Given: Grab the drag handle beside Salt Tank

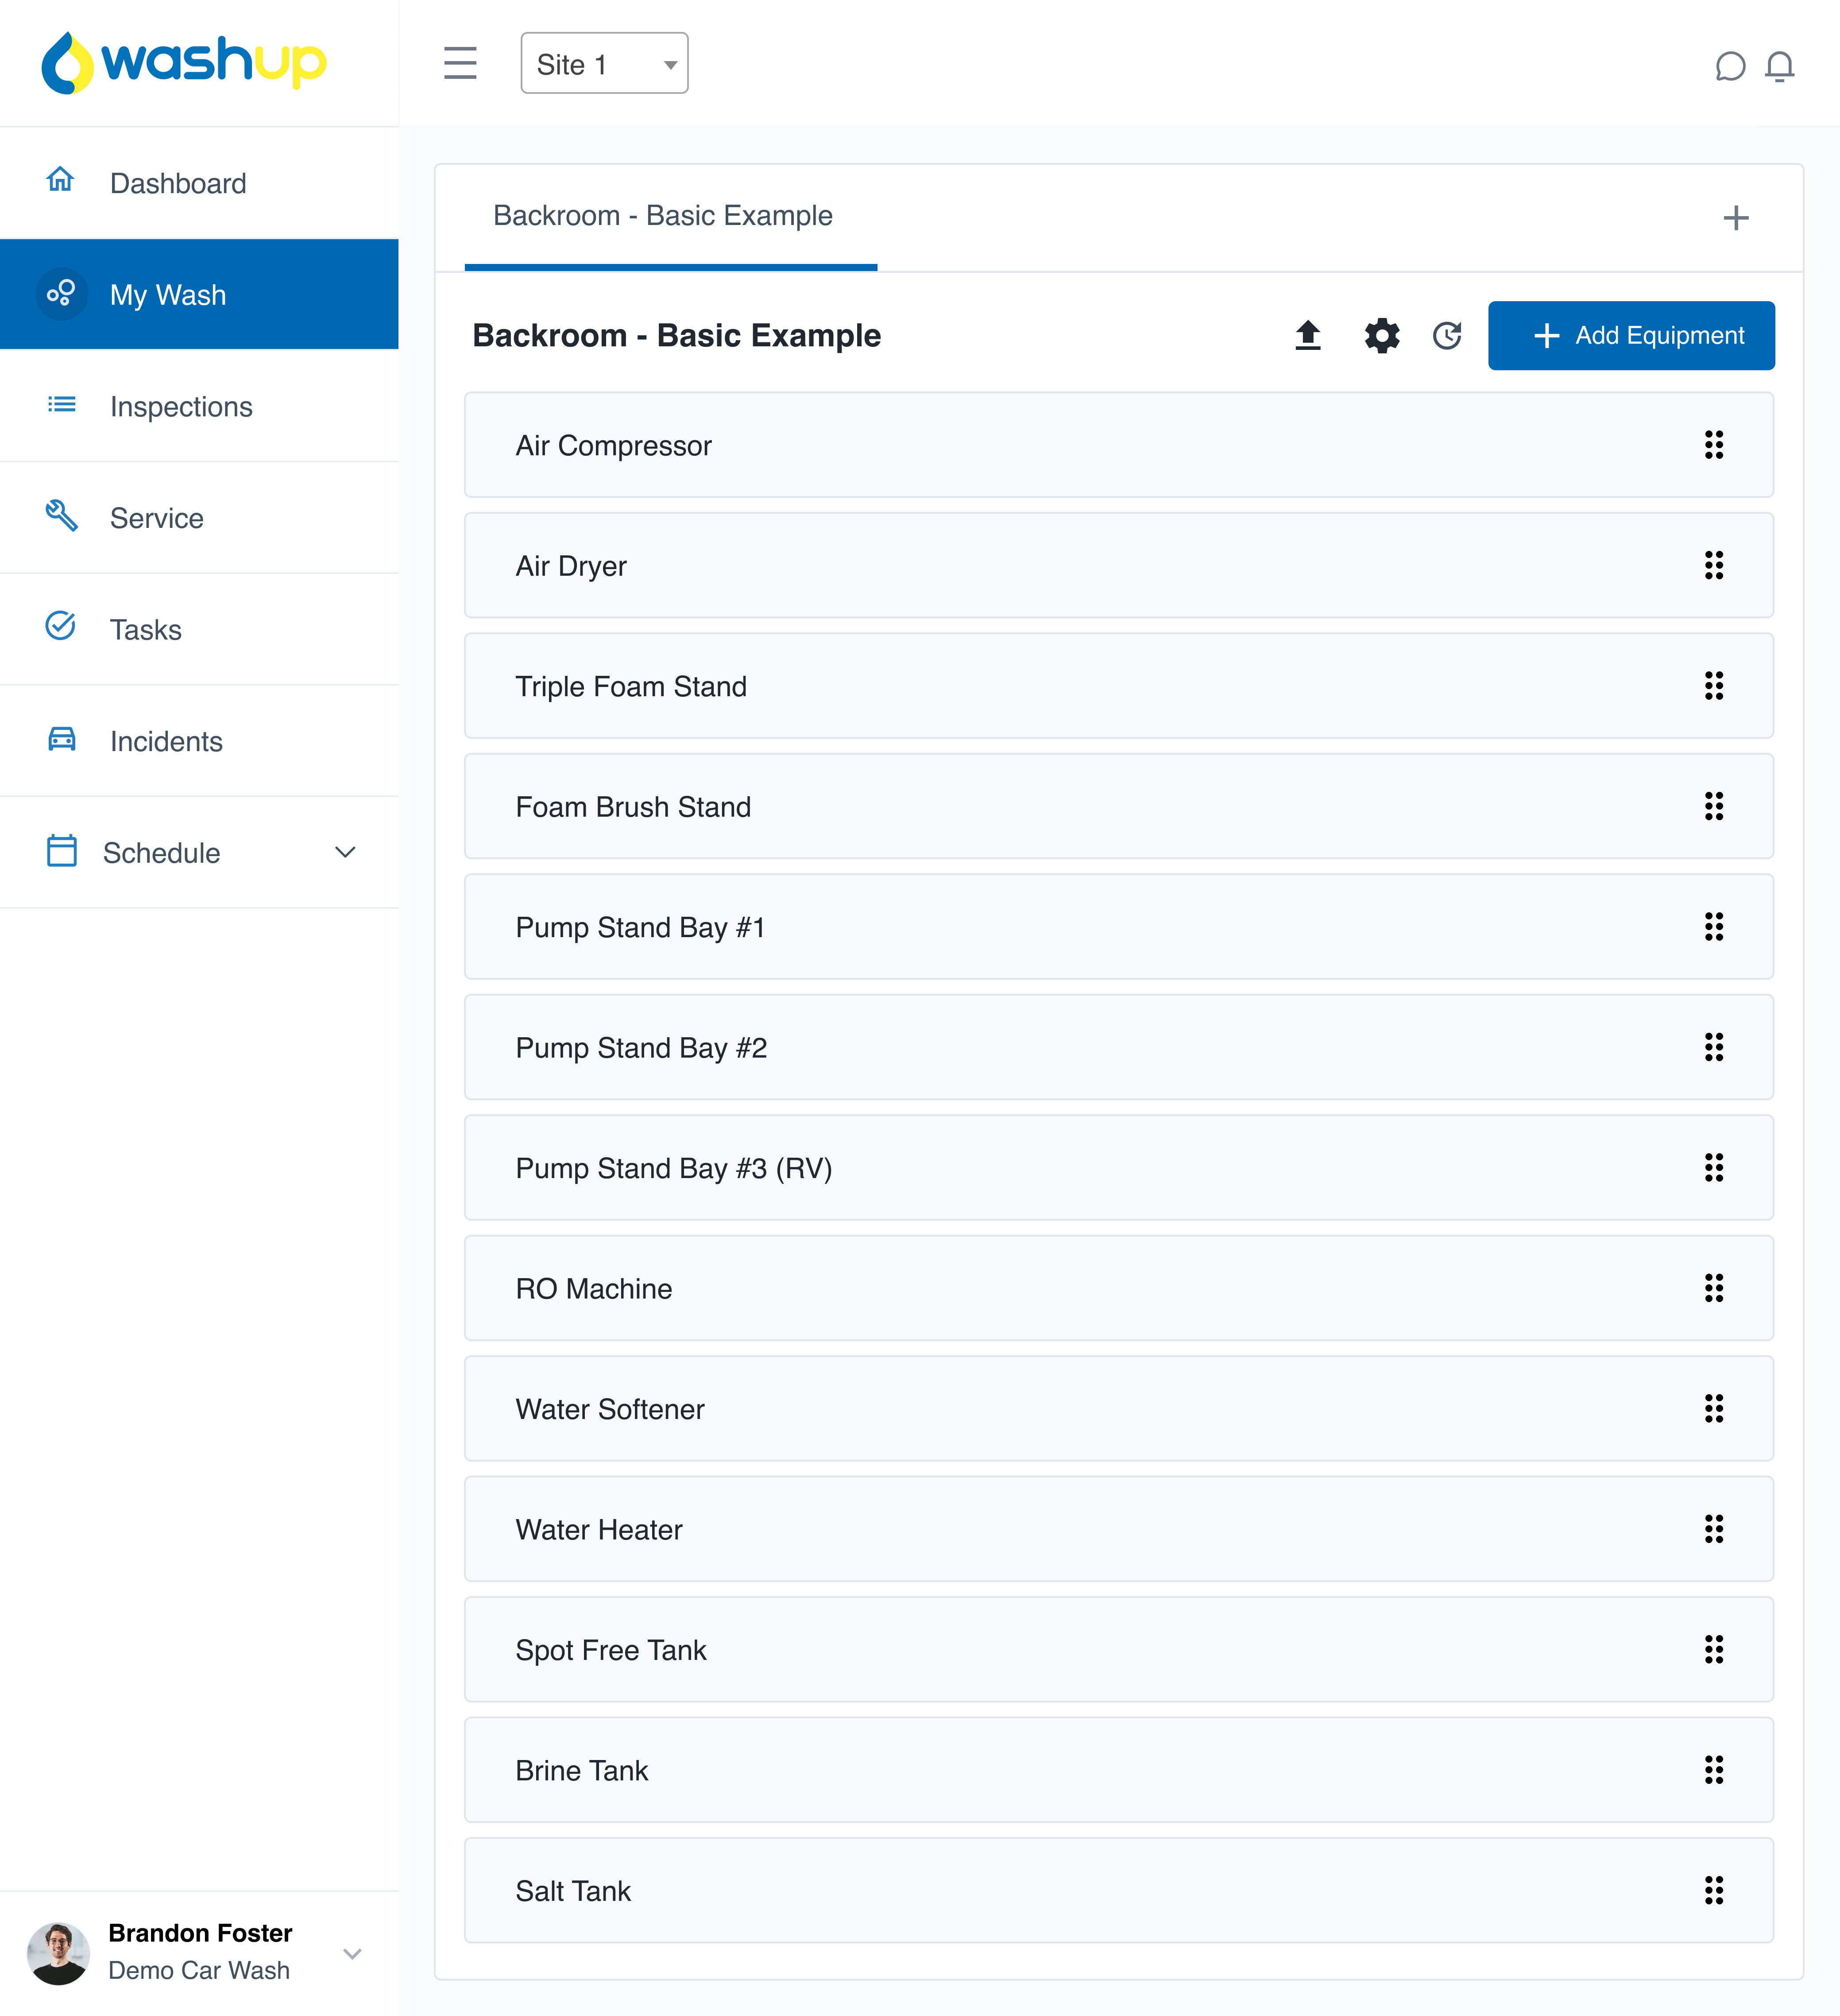Looking at the screenshot, I should [1714, 1890].
